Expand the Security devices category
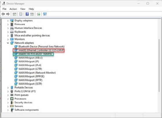 point(8,103)
